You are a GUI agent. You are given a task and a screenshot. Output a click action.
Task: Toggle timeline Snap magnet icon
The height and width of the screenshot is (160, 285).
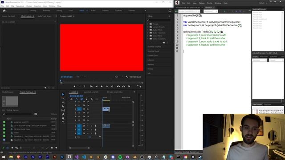pos(77,99)
